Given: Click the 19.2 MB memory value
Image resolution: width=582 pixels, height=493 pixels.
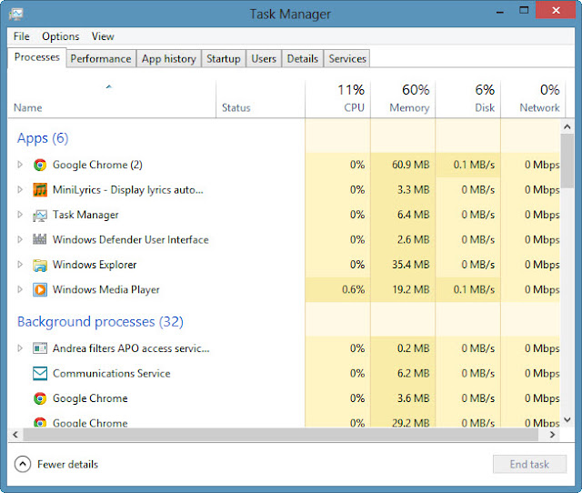Looking at the screenshot, I should pyautogui.click(x=411, y=289).
